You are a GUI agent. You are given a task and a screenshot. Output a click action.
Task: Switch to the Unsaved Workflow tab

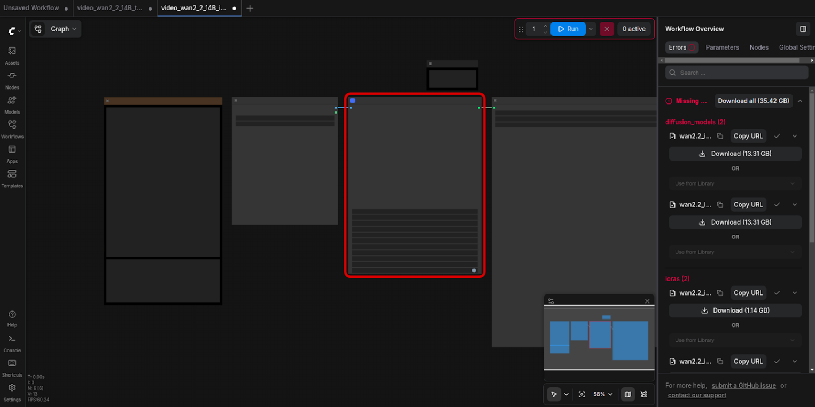pyautogui.click(x=32, y=8)
